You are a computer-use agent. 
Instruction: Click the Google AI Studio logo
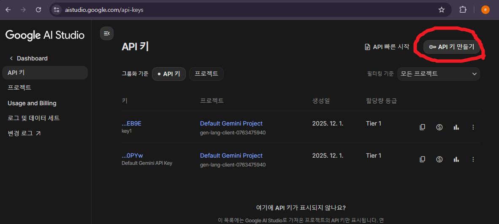click(45, 35)
